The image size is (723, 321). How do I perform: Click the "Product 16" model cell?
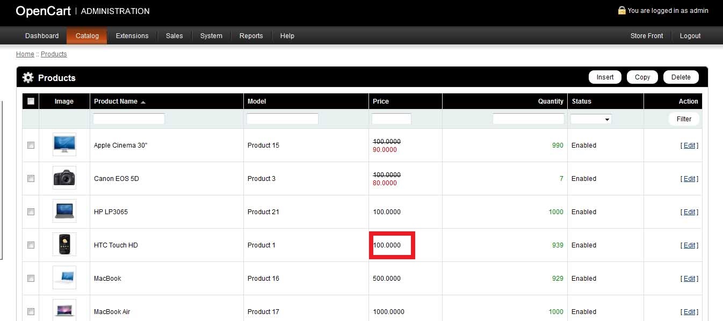tap(263, 279)
